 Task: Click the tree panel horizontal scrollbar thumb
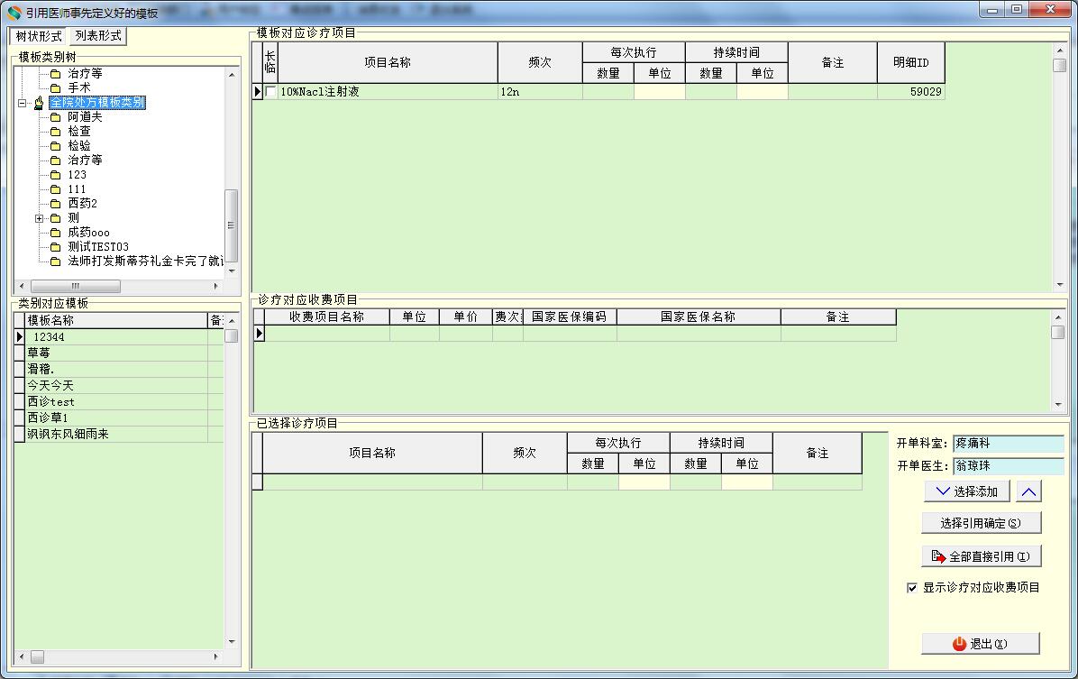coord(76,286)
